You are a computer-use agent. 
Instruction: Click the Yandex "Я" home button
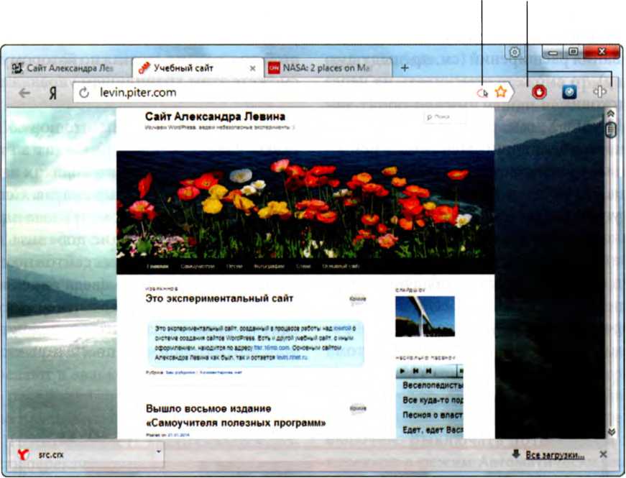[52, 93]
